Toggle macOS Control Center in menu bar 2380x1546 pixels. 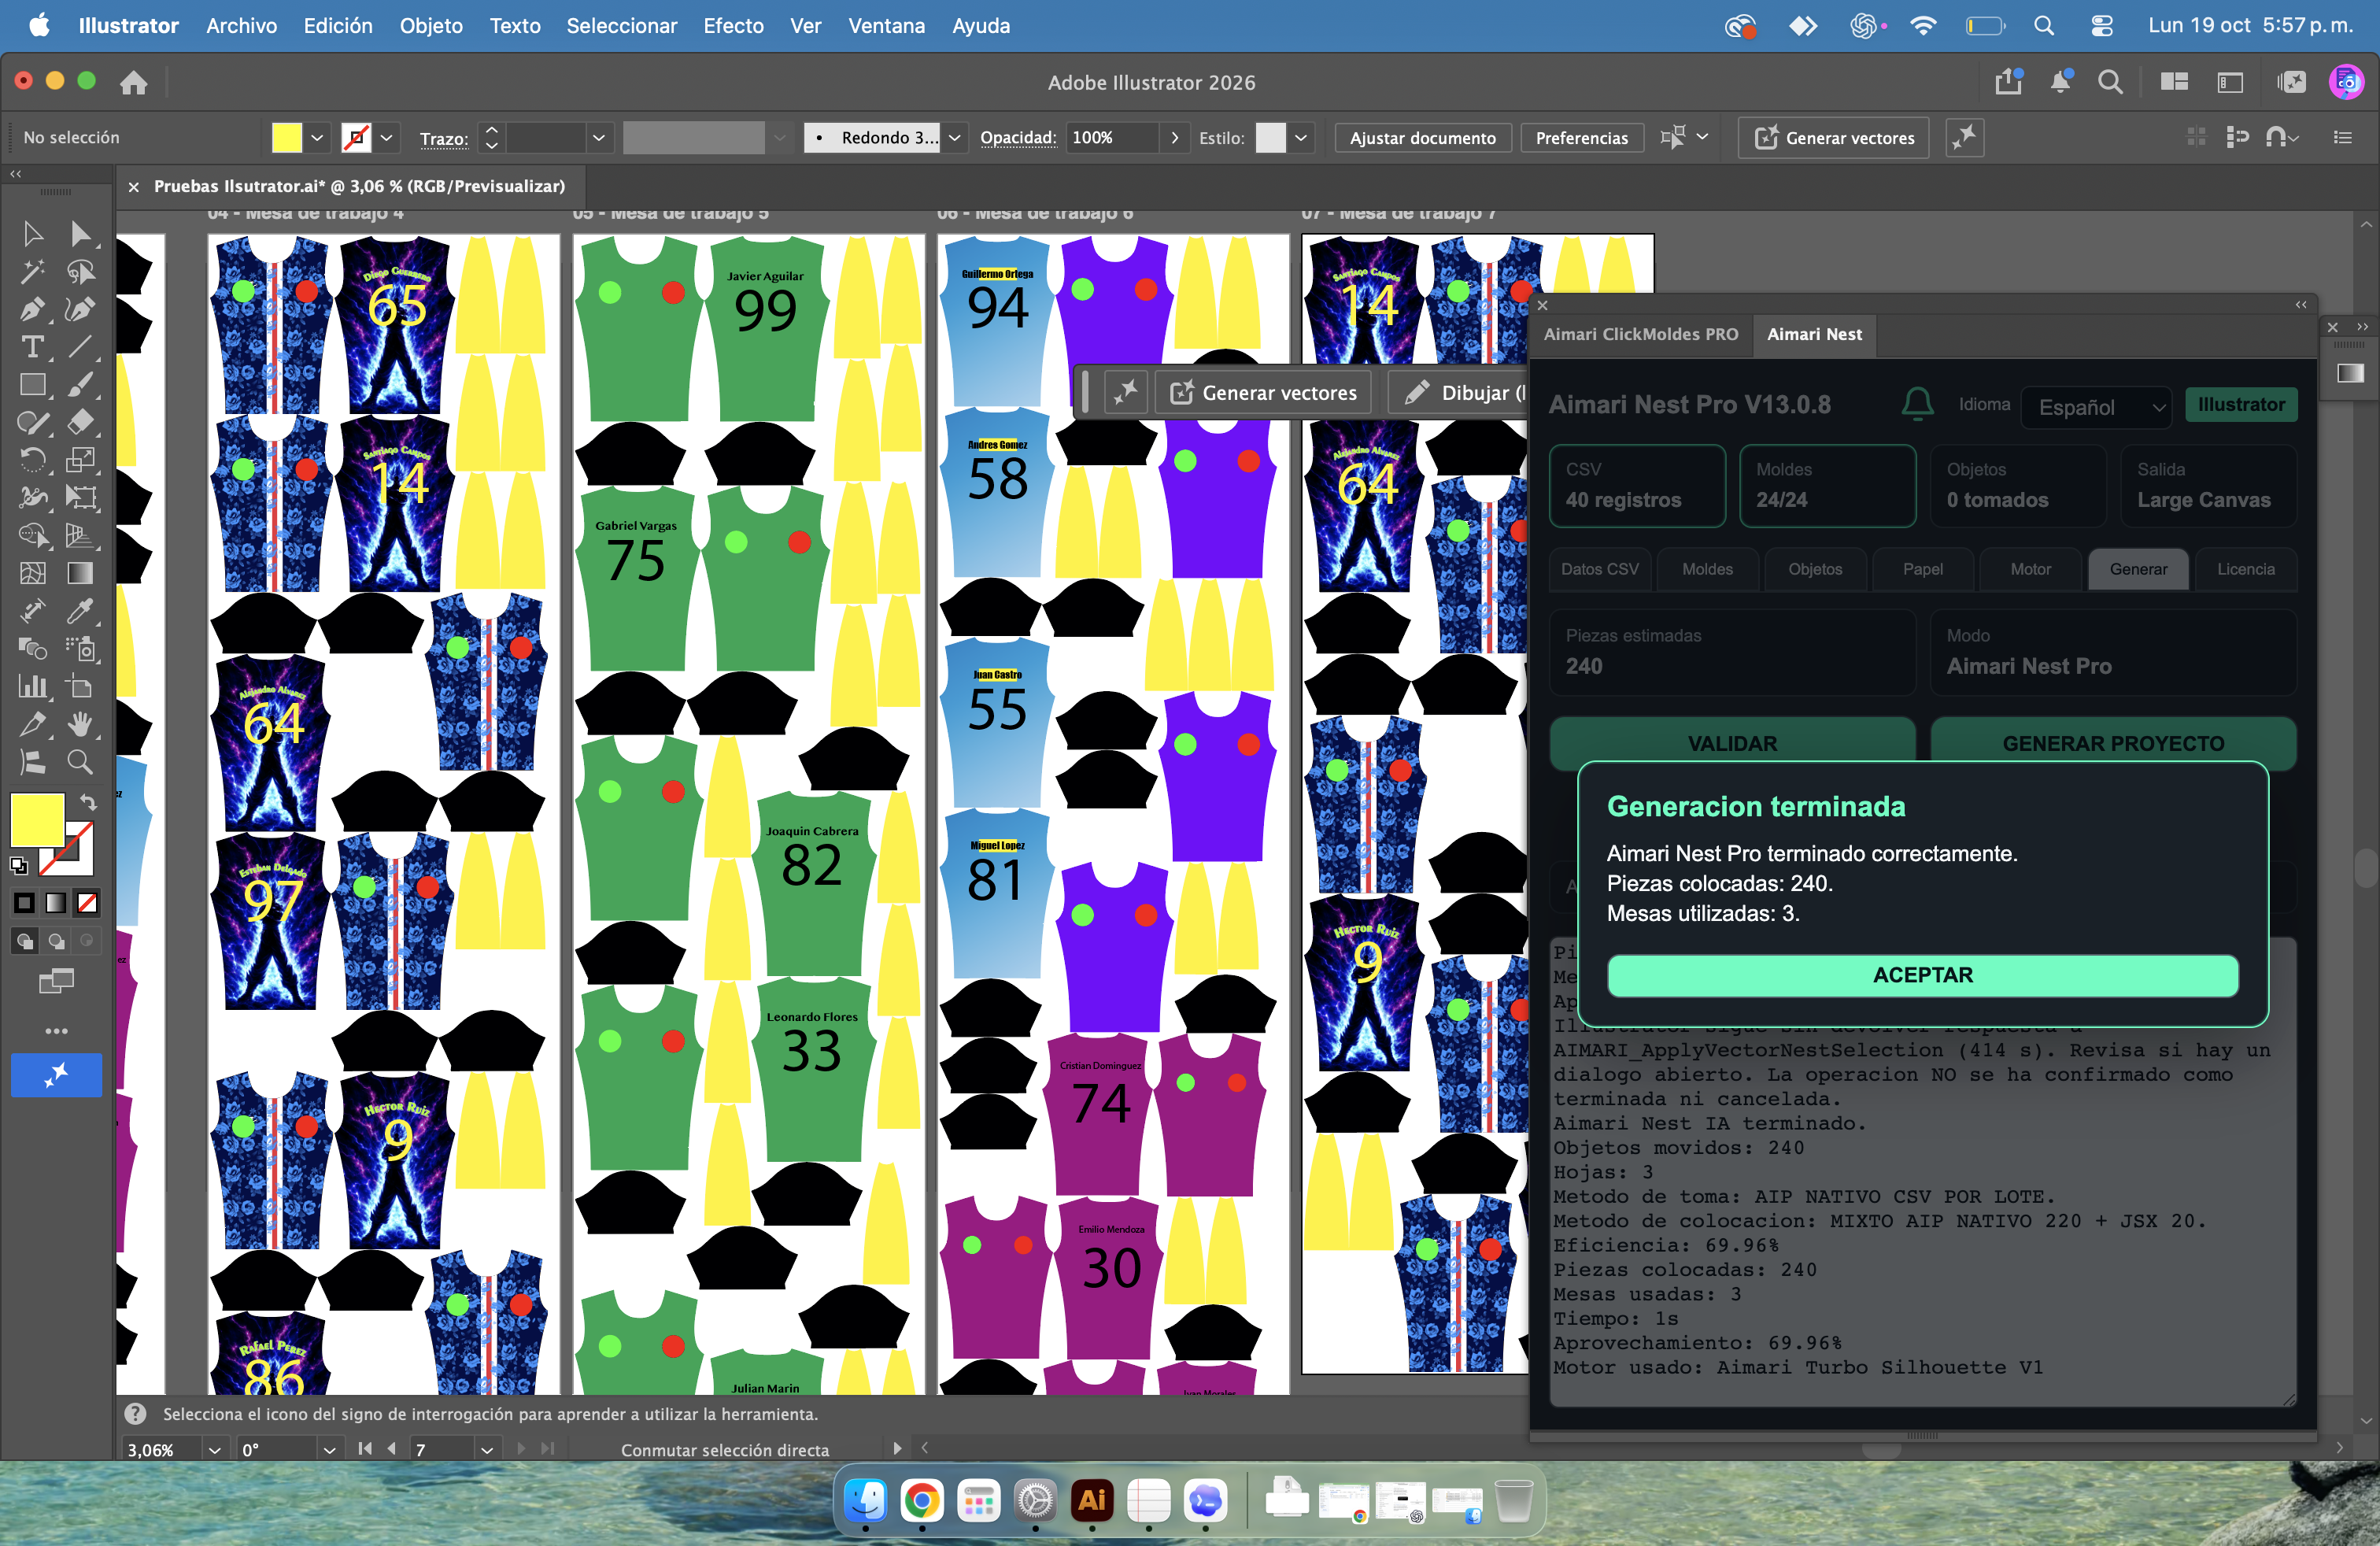click(2101, 26)
